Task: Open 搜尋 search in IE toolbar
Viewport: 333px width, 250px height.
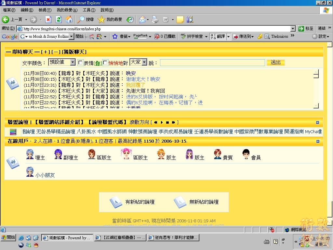Action: coord(86,20)
